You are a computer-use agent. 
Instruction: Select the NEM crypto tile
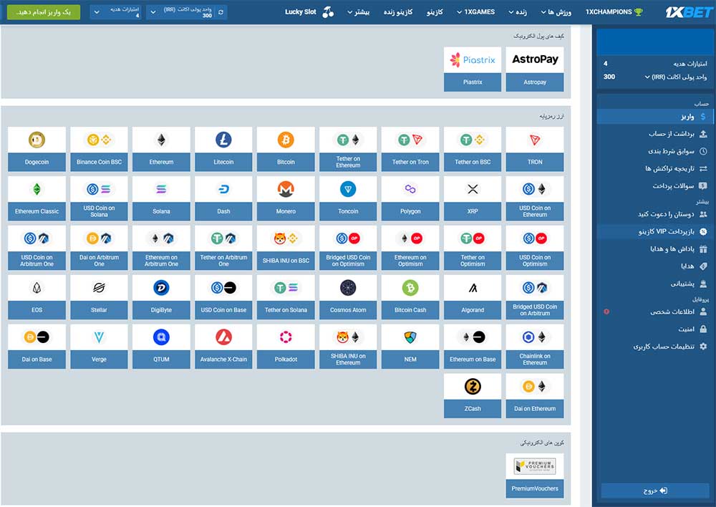tap(410, 346)
